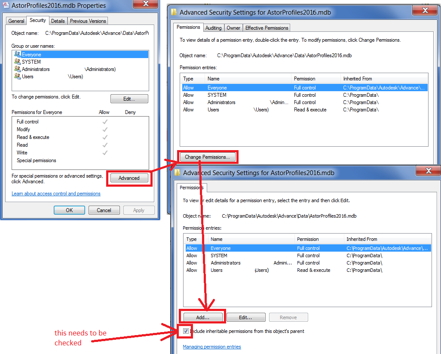
Task: Click folder icon in upper Advanced Security title bar
Action: (174, 12)
